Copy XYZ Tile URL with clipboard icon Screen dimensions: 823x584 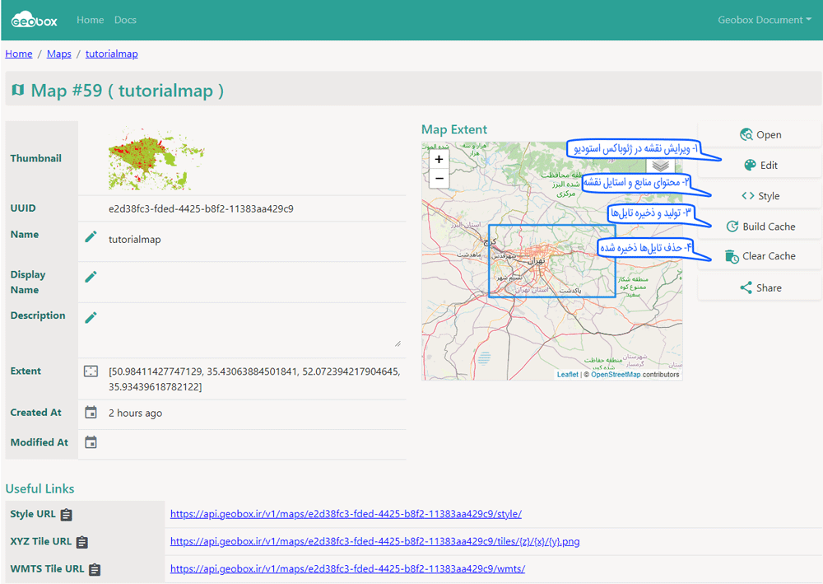click(x=82, y=542)
